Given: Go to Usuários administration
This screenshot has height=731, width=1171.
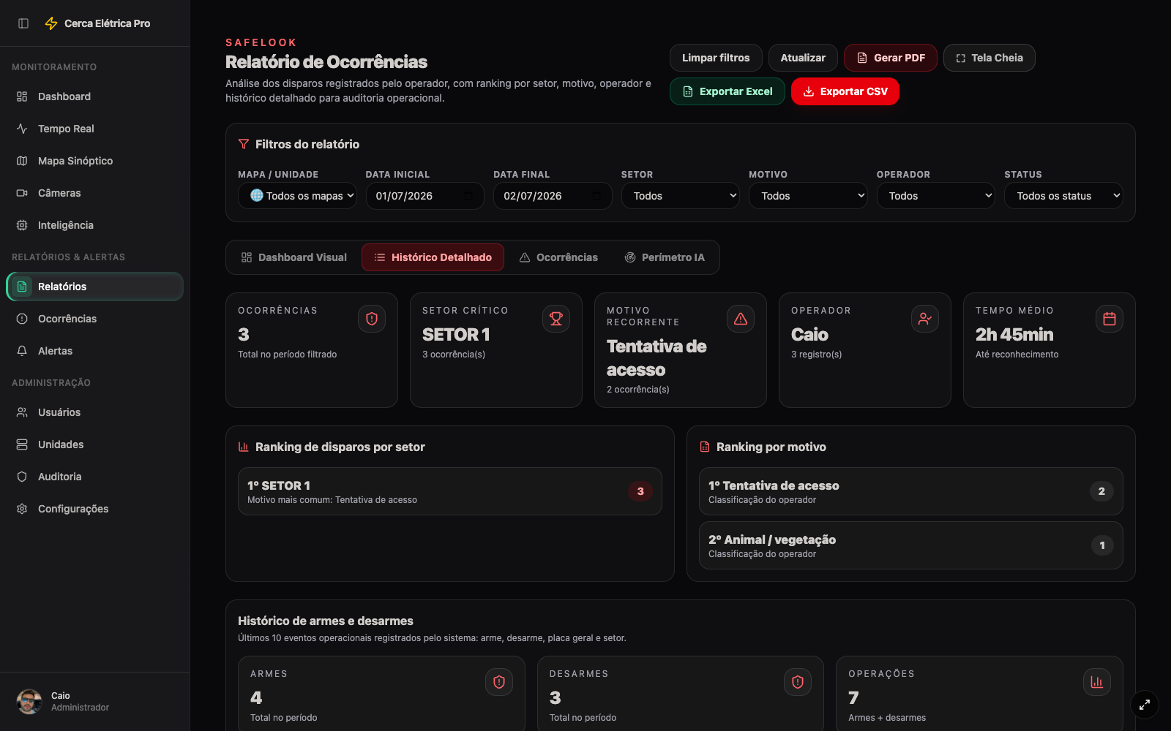Looking at the screenshot, I should [x=94, y=412].
